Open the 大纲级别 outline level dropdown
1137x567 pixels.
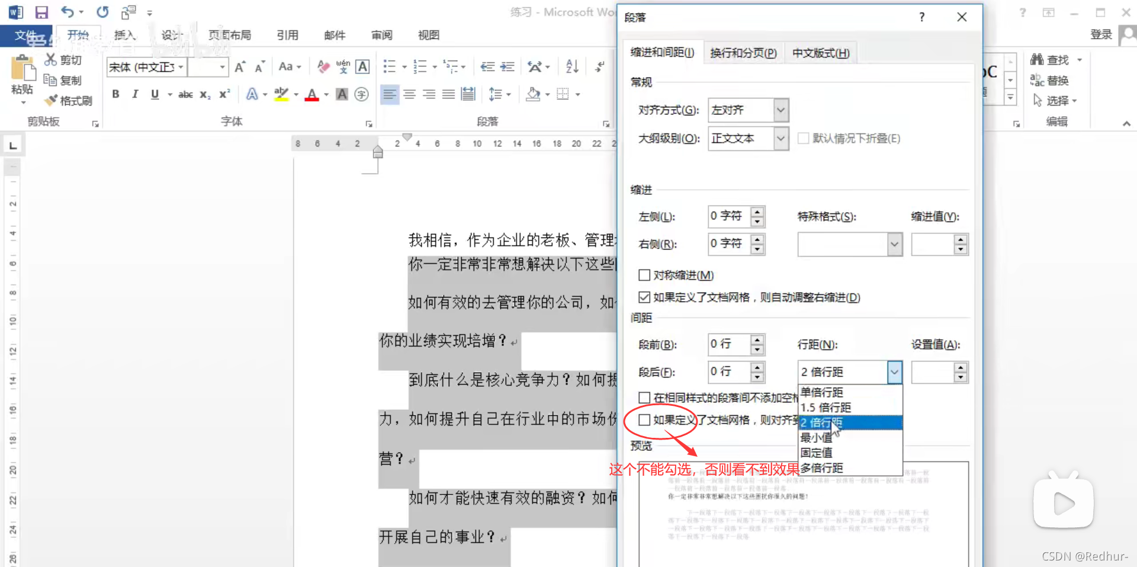point(780,138)
